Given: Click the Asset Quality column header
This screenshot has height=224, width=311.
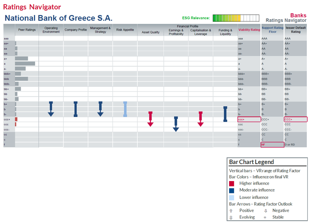Looking at the screenshot, I should pyautogui.click(x=150, y=32).
